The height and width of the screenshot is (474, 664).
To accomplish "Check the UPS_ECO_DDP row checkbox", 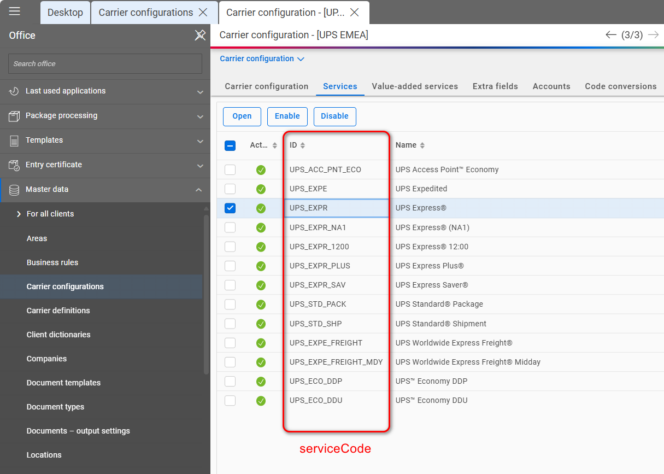I will [230, 381].
